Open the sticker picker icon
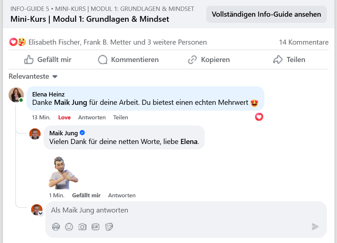This screenshot has width=337, height=243. [109, 227]
